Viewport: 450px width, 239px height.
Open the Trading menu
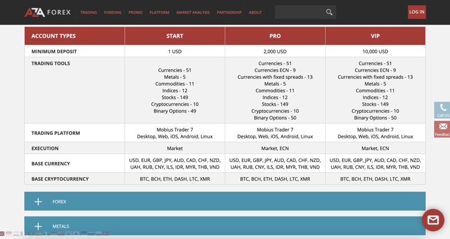(88, 12)
